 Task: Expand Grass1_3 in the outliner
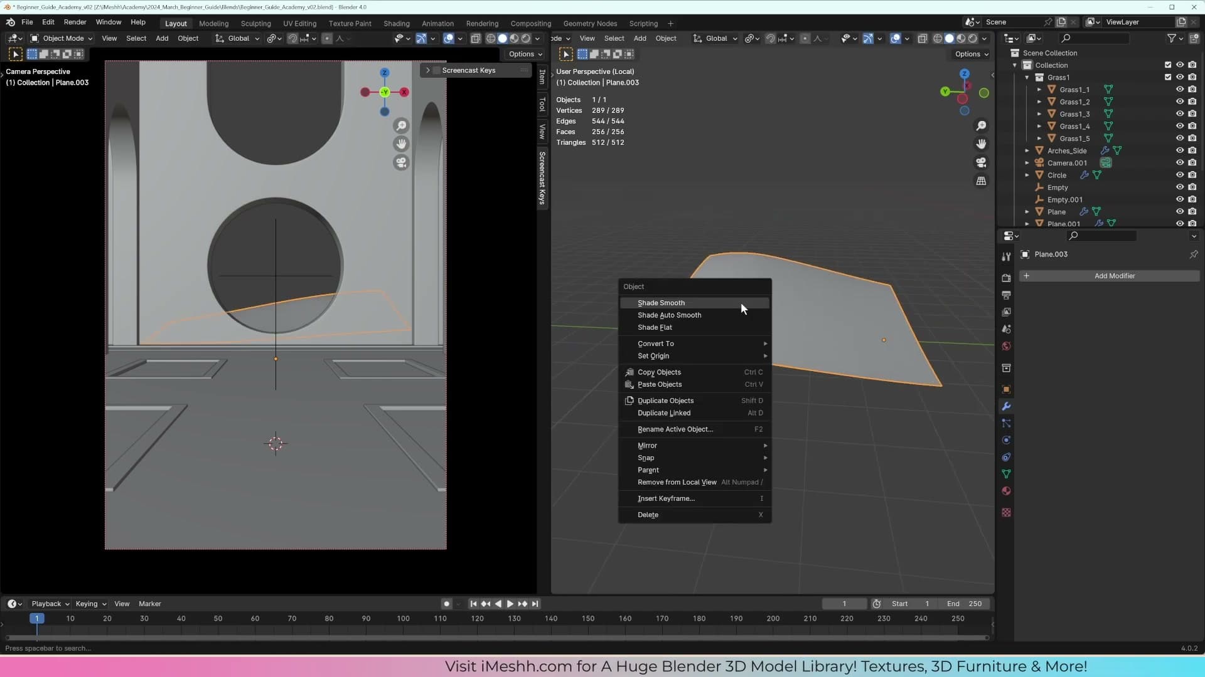(1039, 114)
